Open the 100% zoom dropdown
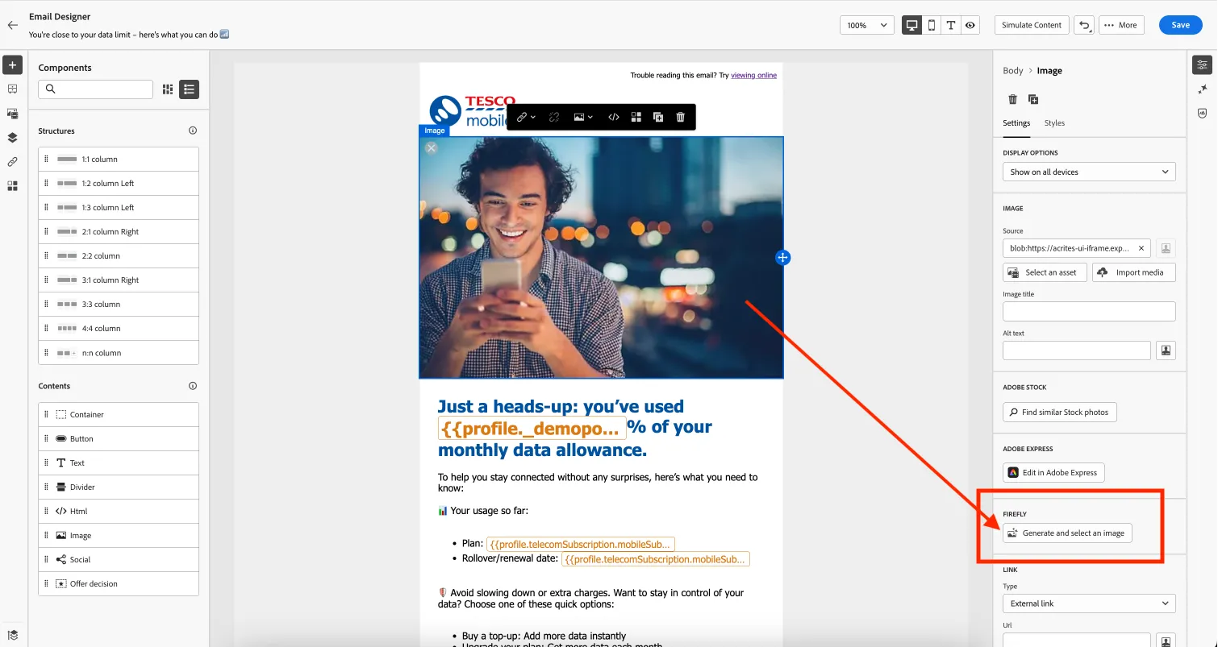This screenshot has height=647, width=1218. point(867,25)
